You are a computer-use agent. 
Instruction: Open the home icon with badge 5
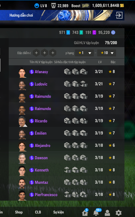coord(85,213)
